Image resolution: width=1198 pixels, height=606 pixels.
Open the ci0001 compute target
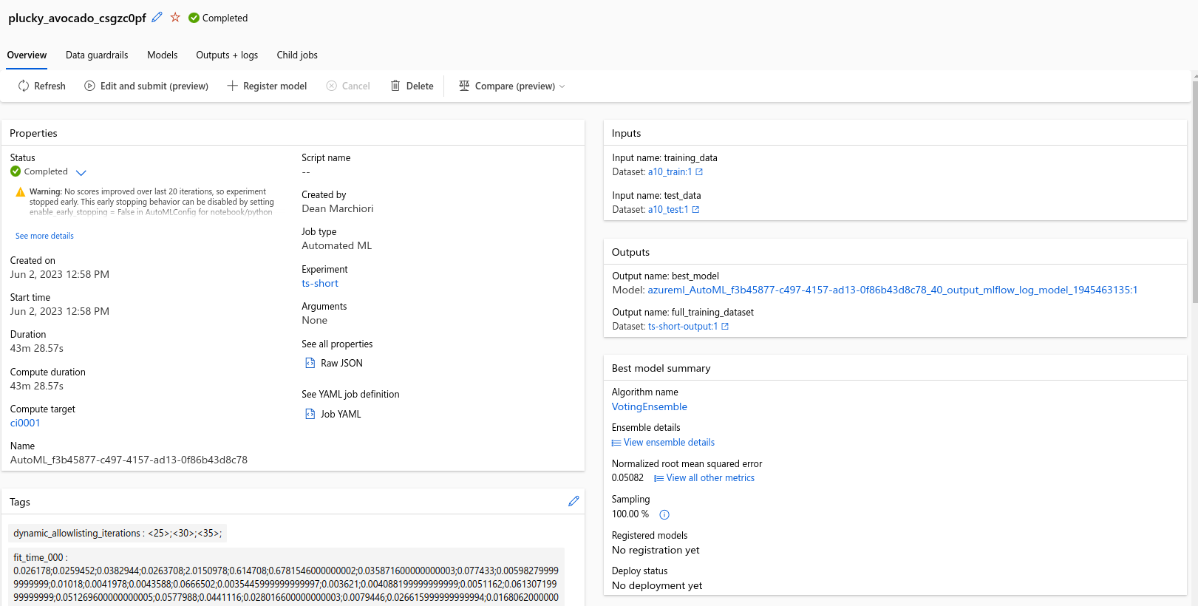pos(25,423)
